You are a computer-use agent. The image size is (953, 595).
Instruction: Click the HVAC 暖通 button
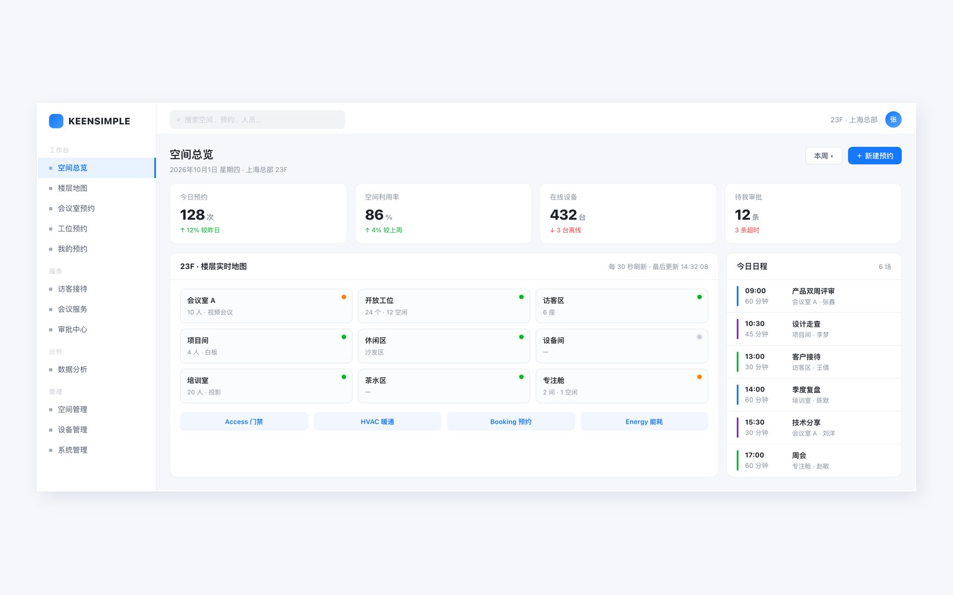[378, 422]
